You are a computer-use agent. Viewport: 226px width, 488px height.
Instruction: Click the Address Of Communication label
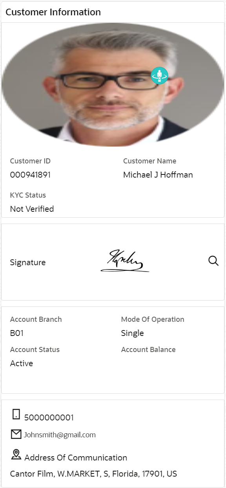point(76,458)
